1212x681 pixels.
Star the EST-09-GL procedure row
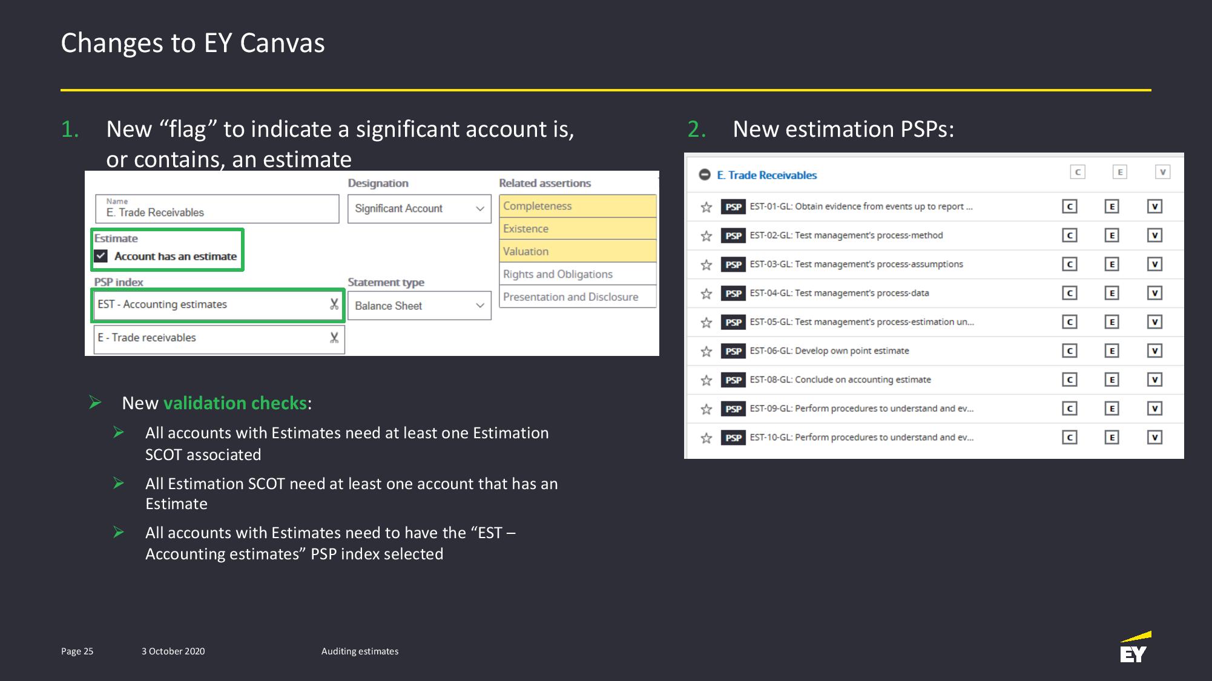point(706,409)
